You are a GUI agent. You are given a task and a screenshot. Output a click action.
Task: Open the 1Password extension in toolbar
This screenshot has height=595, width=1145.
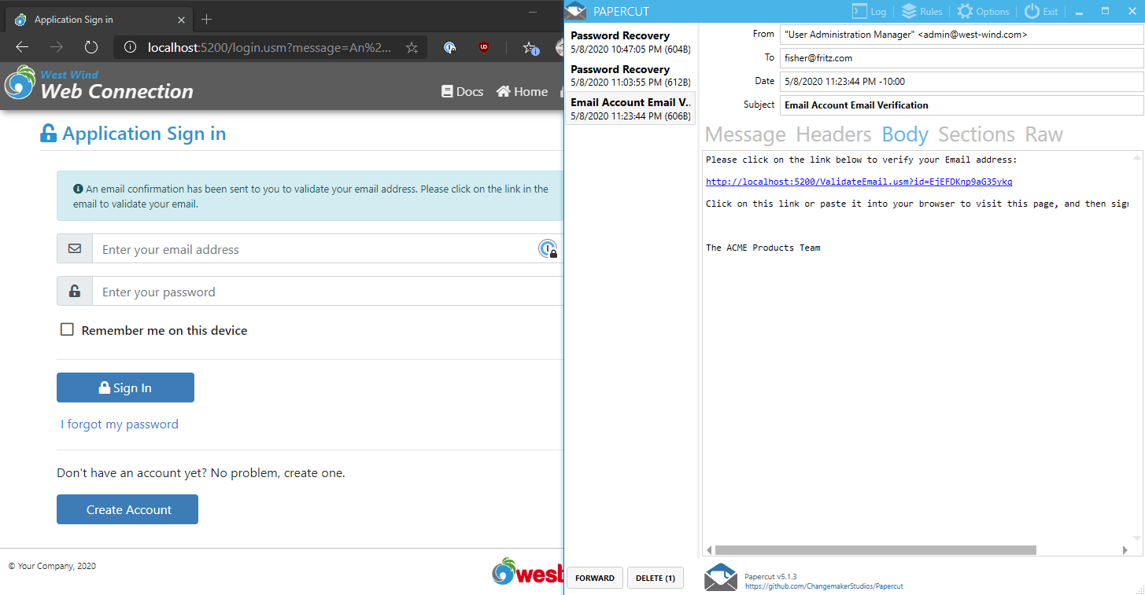(x=449, y=48)
